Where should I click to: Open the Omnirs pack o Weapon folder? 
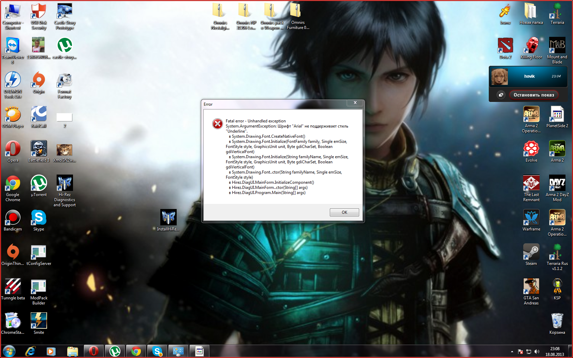[272, 16]
